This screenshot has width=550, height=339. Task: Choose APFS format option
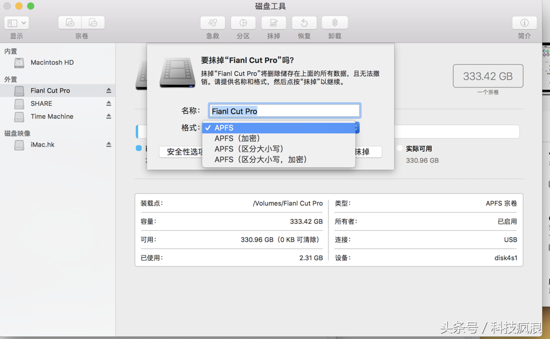(279, 128)
